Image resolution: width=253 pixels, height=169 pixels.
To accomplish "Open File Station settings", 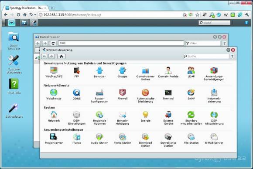I will (x=191, y=139).
